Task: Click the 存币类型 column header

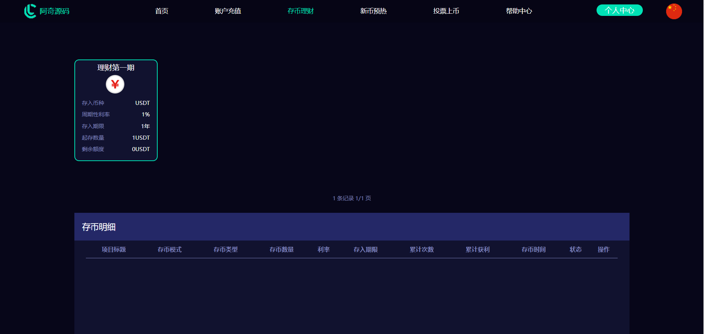Action: click(226, 250)
